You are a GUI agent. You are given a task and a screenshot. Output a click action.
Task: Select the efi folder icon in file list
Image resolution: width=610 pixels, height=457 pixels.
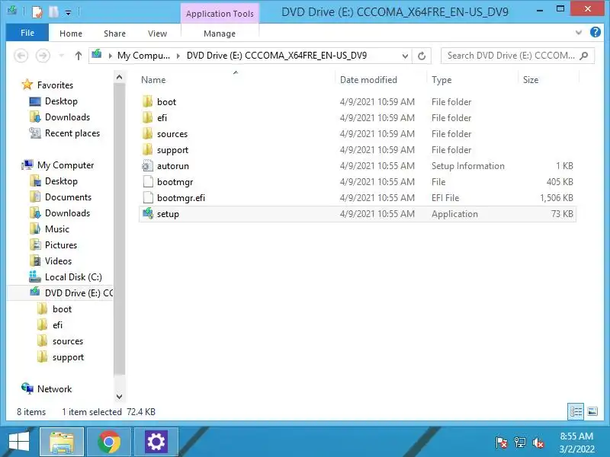point(148,118)
